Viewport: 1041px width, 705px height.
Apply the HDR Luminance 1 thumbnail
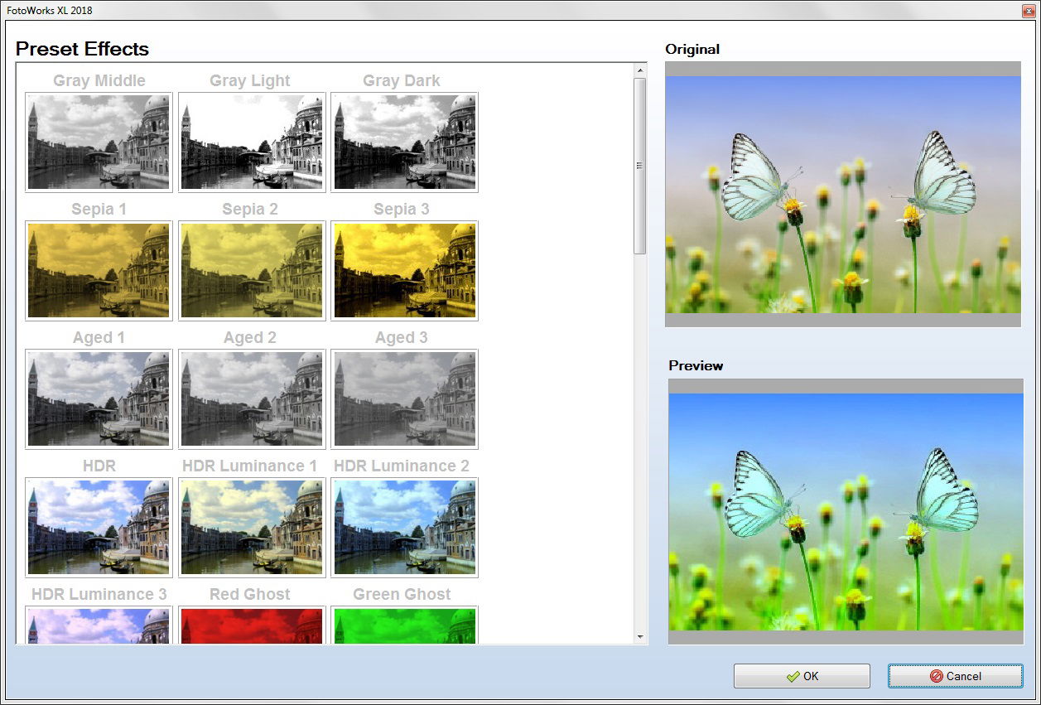pos(252,528)
